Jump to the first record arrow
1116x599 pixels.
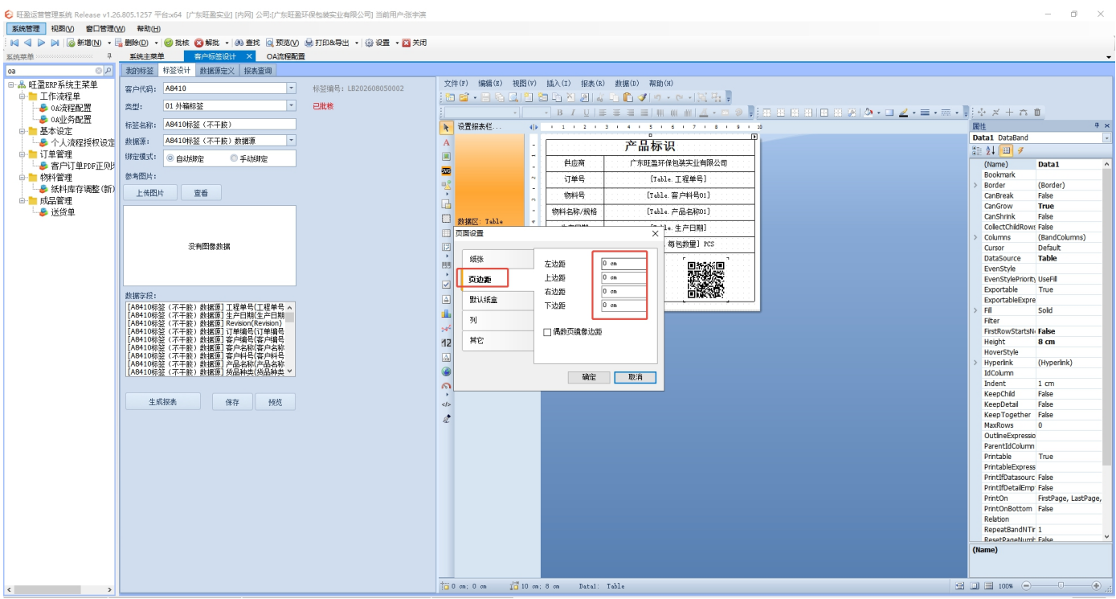tap(14, 43)
